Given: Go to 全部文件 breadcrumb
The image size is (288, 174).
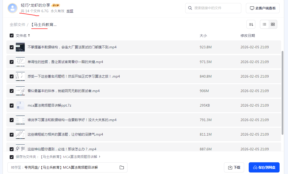Looking at the screenshot, I should [x=17, y=25].
